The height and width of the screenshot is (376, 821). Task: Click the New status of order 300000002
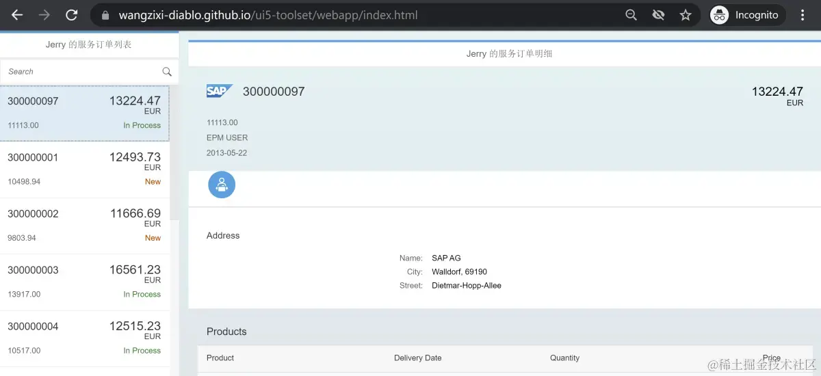pyautogui.click(x=153, y=238)
